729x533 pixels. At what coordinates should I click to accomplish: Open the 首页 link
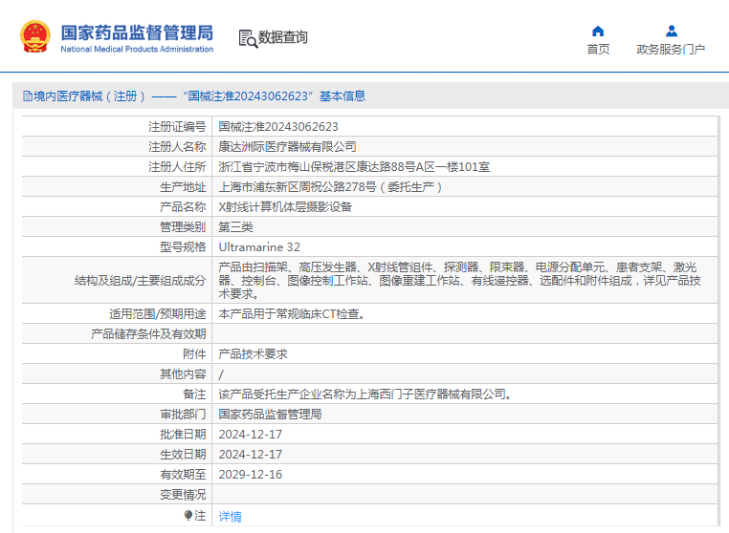pos(598,50)
